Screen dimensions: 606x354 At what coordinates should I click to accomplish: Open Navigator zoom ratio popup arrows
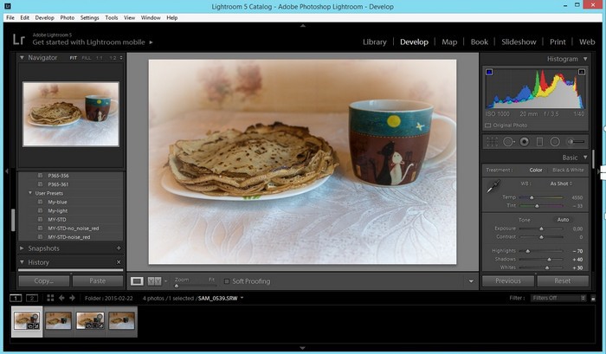click(x=121, y=58)
